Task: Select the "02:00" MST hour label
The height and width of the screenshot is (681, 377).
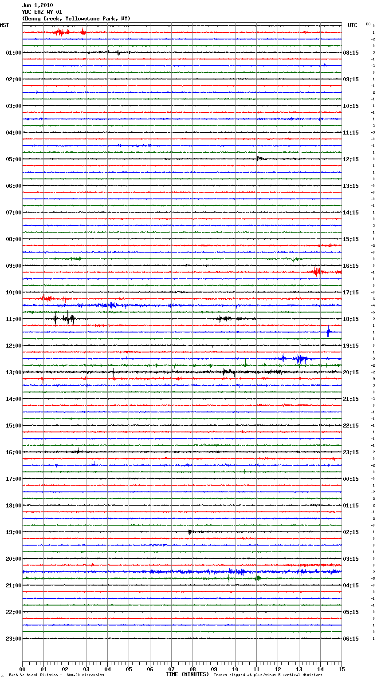Action: (14, 79)
